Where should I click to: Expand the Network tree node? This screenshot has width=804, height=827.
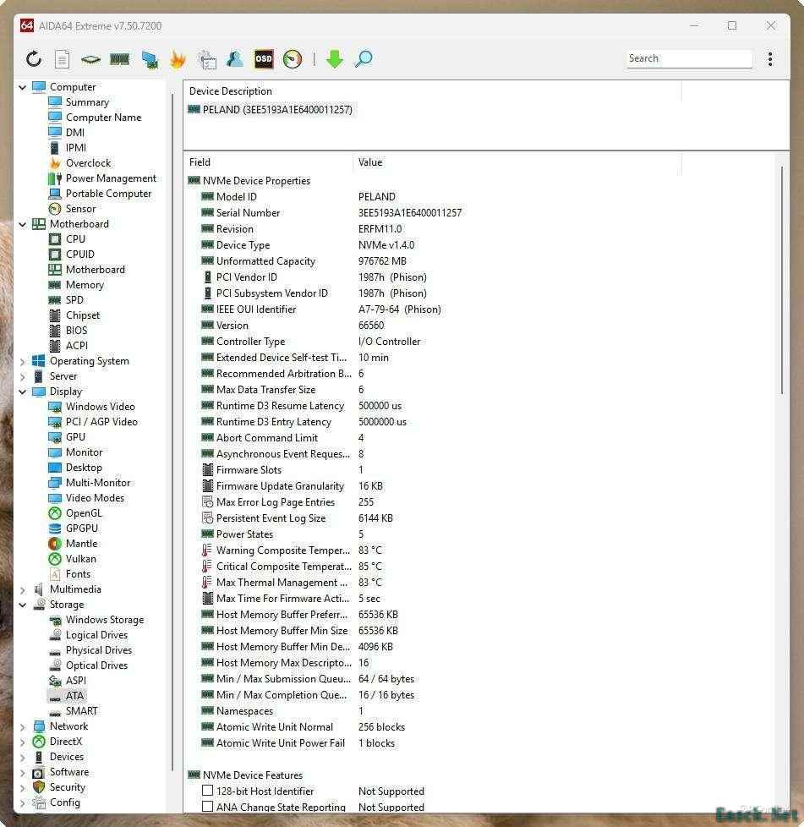(x=22, y=726)
